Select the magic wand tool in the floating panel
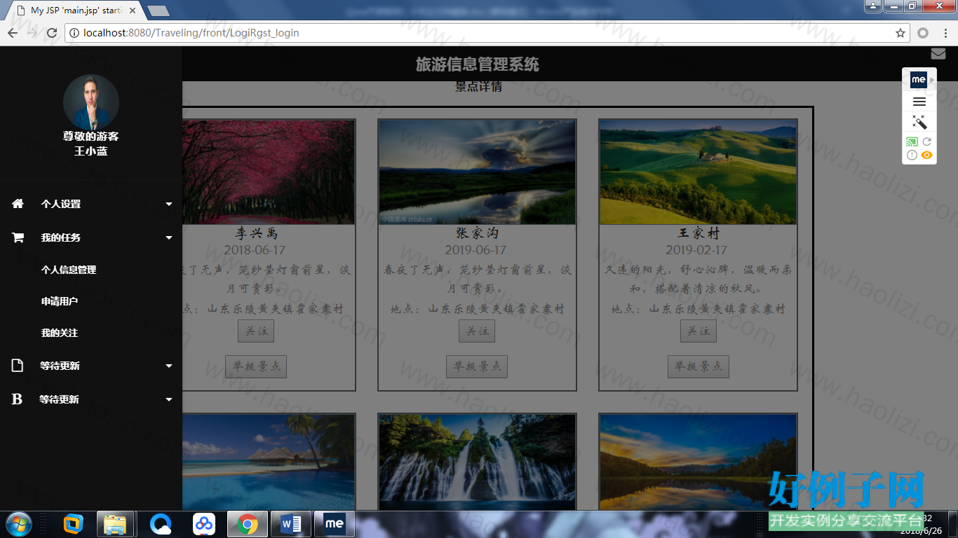Screen dimensions: 958x538 click(x=919, y=122)
